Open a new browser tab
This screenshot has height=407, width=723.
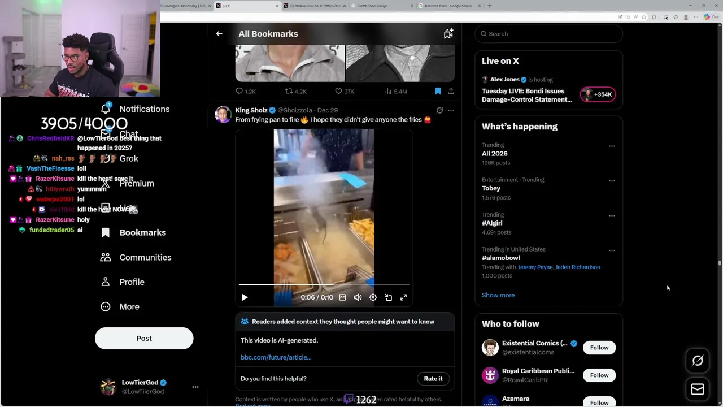click(490, 6)
